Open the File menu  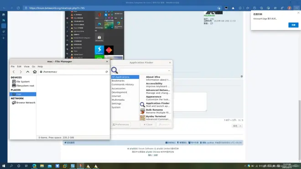pos(13,67)
